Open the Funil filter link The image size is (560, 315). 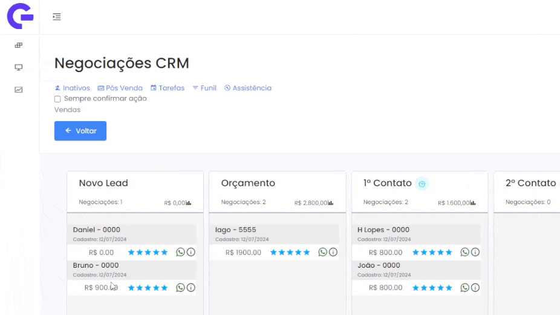coord(204,88)
